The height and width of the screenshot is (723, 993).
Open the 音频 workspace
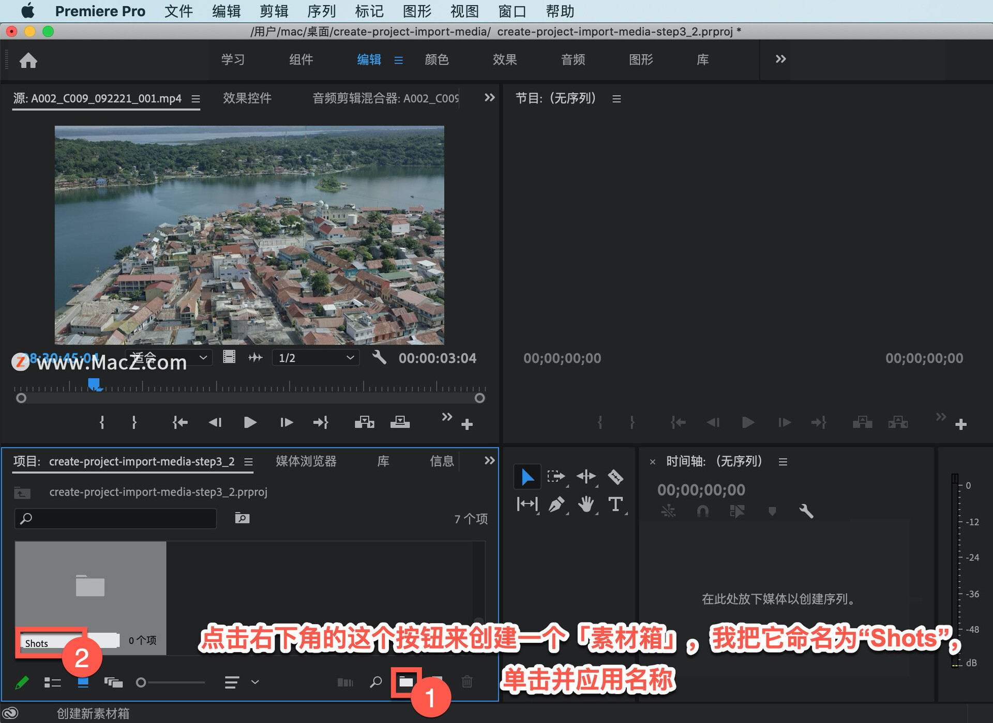click(573, 59)
